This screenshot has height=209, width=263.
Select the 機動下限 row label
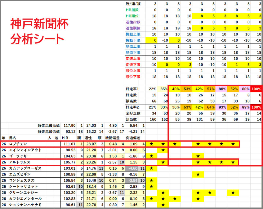click(x=133, y=40)
